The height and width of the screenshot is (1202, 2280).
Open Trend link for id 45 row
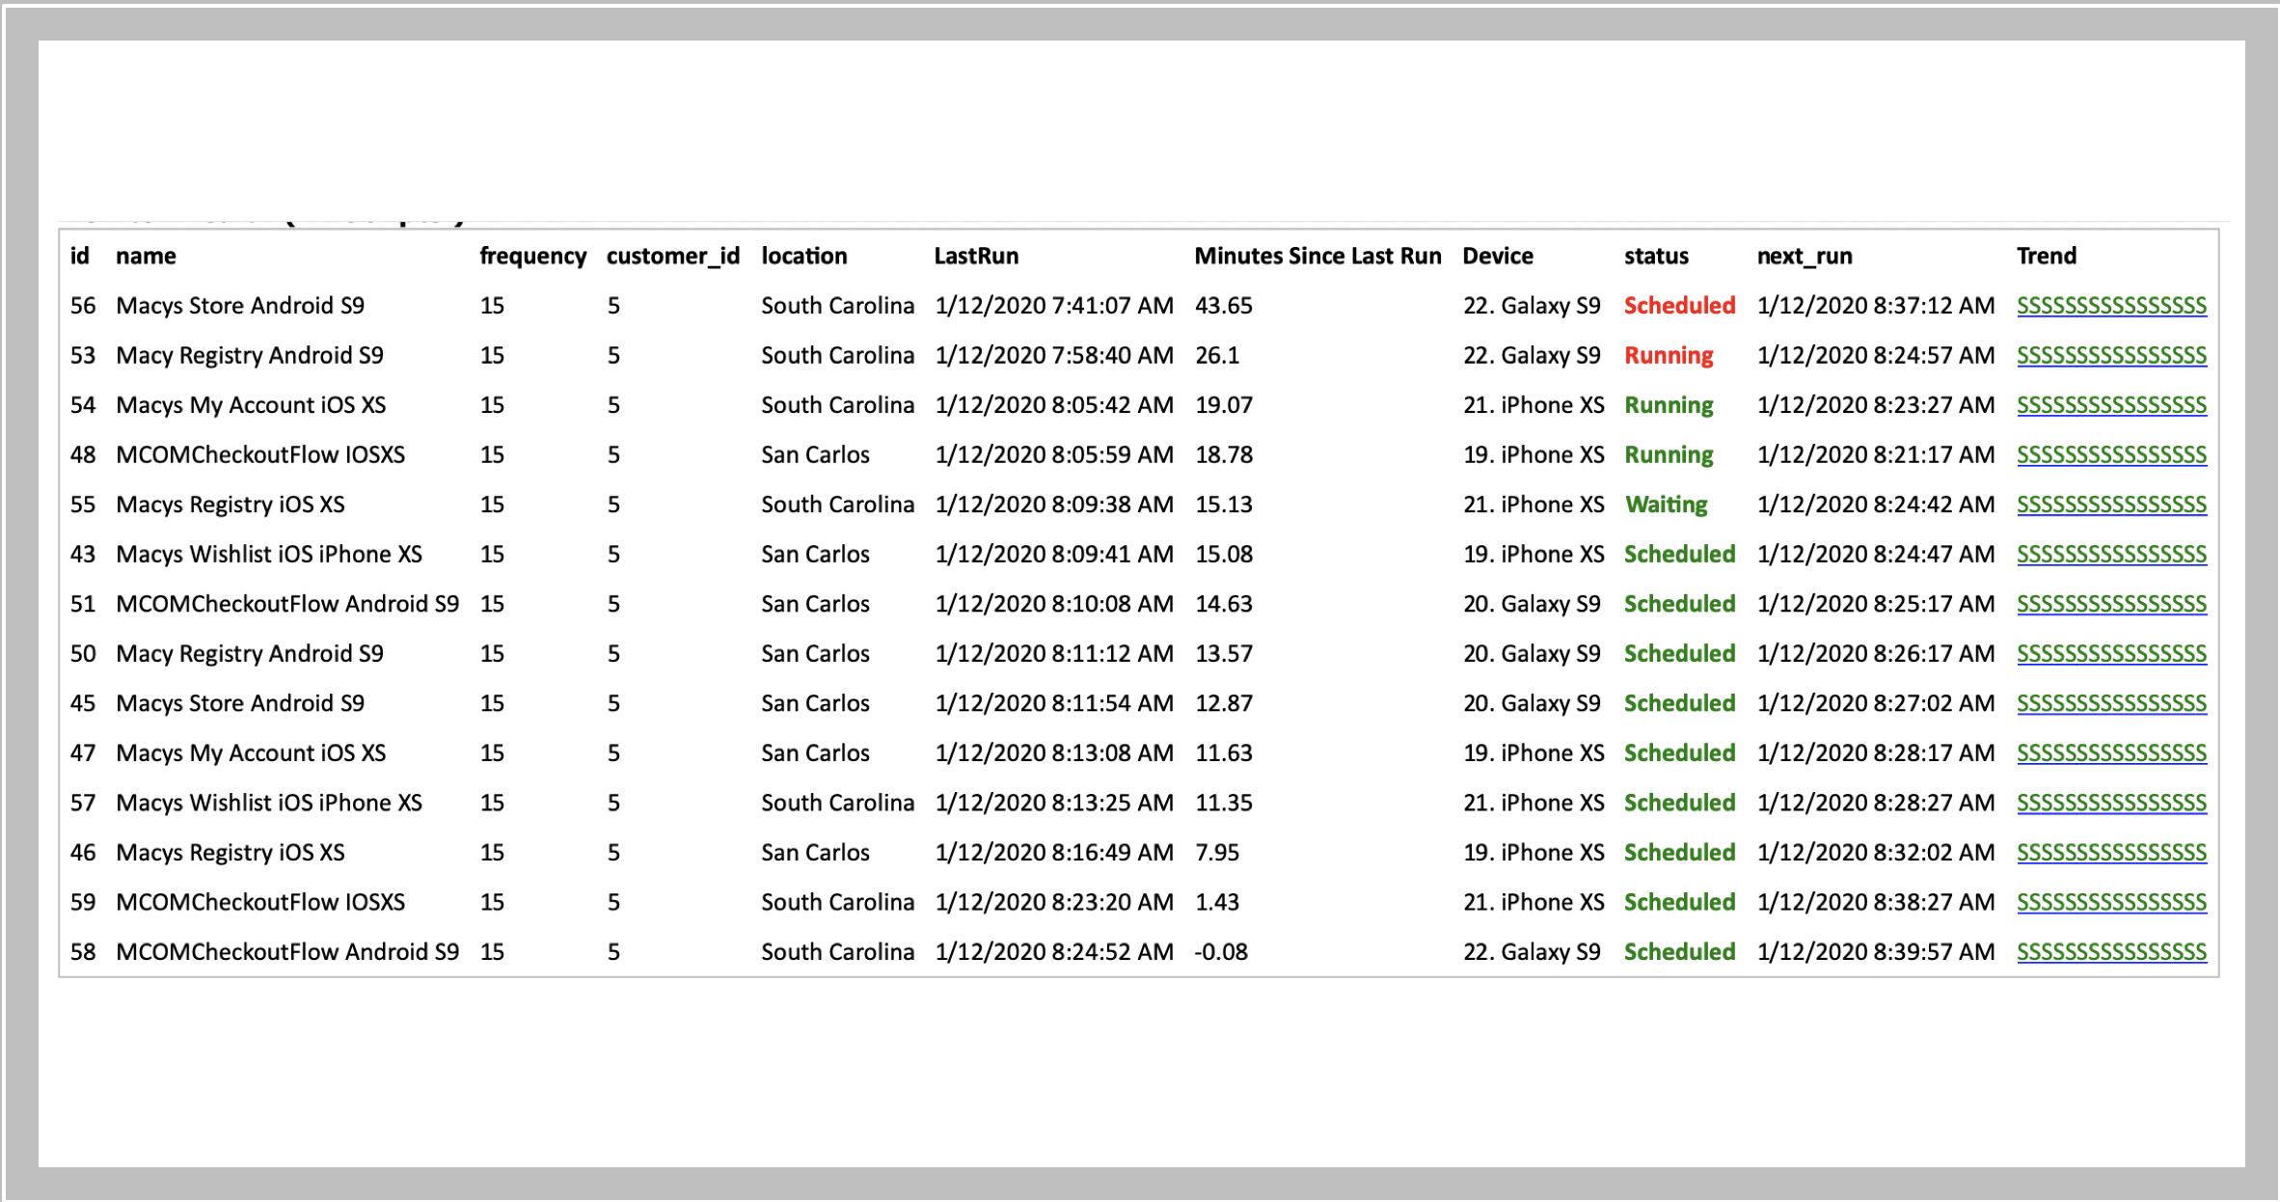2111,703
